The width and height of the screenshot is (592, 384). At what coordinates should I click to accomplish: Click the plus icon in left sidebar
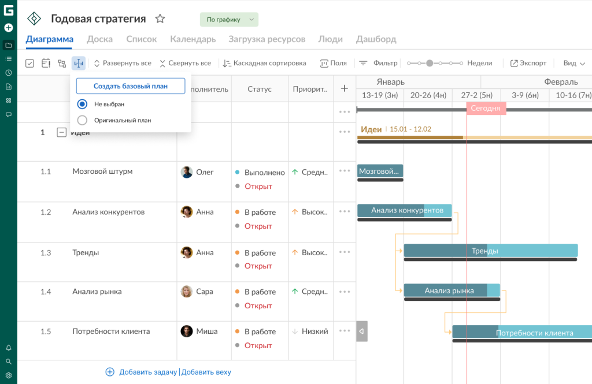pos(9,28)
